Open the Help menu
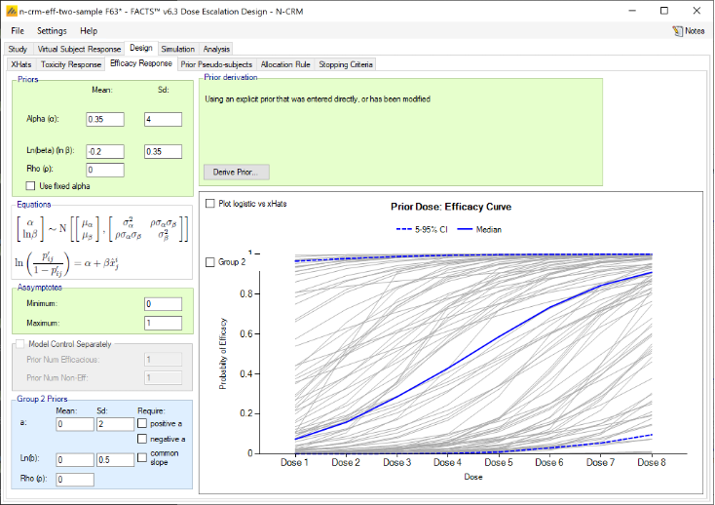The width and height of the screenshot is (715, 505). pos(89,31)
